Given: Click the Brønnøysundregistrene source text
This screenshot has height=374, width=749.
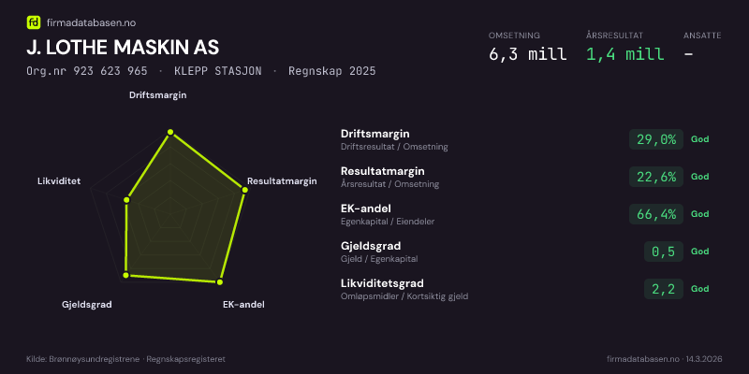Looking at the screenshot, I should point(84,359).
